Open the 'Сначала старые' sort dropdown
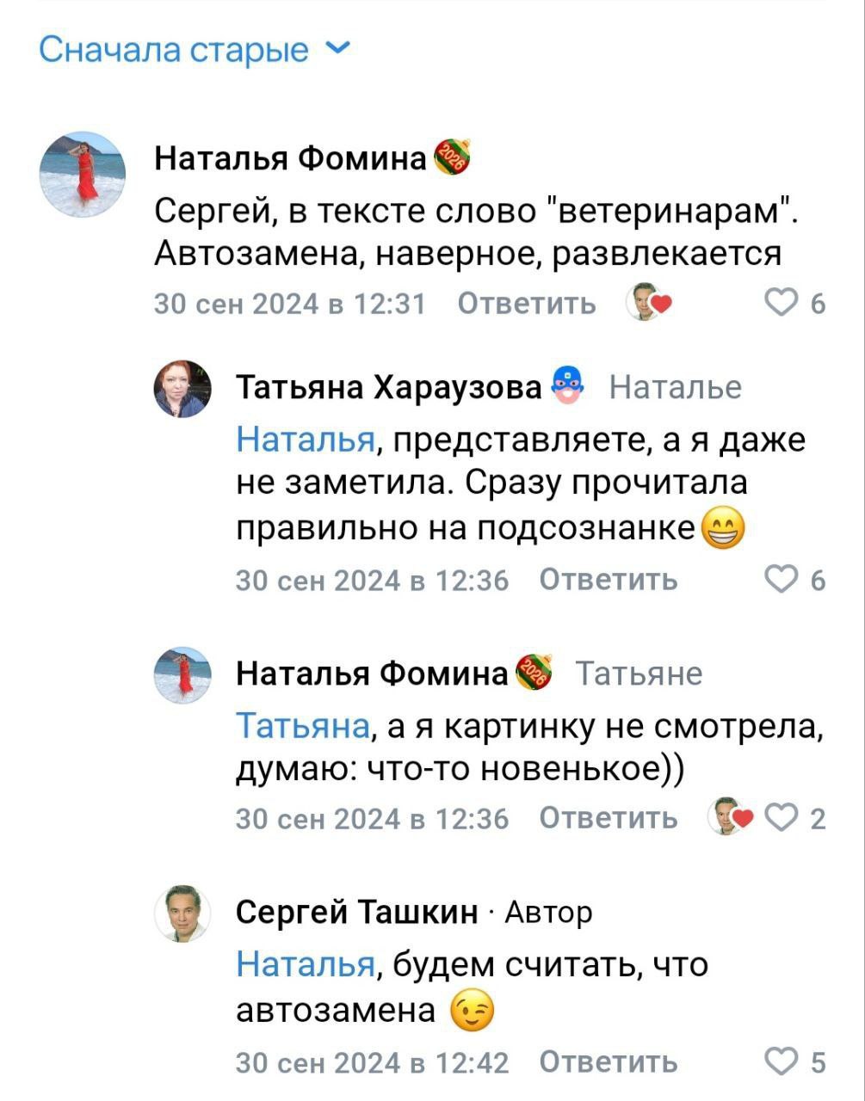Viewport: 865px width, 1101px height. coord(194,50)
